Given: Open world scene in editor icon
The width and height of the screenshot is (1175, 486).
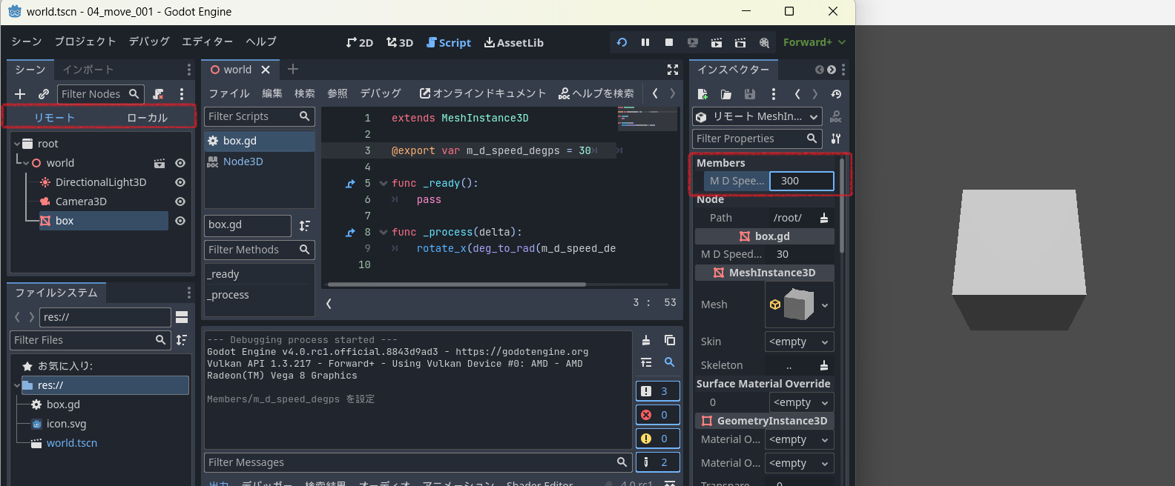Looking at the screenshot, I should pos(159,163).
